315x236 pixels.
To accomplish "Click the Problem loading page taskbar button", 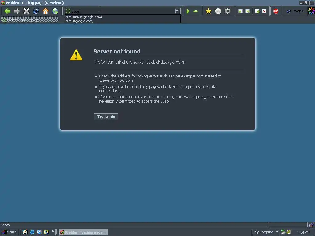I will 83,232.
